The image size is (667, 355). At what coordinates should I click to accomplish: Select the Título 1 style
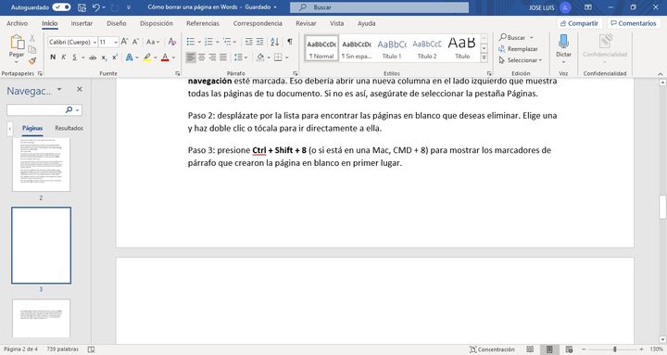(x=391, y=48)
